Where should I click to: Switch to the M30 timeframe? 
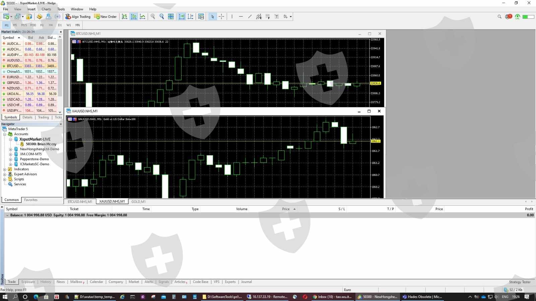33,25
